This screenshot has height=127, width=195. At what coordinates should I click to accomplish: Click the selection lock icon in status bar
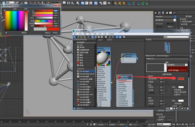pos(91,124)
